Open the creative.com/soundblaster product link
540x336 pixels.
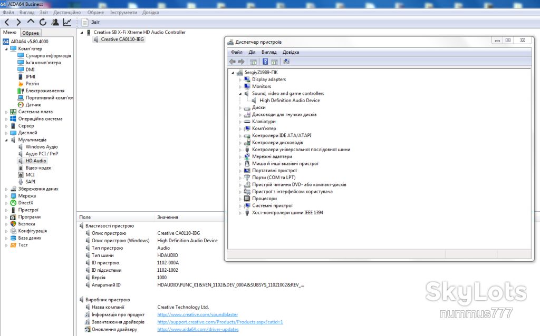point(198,315)
